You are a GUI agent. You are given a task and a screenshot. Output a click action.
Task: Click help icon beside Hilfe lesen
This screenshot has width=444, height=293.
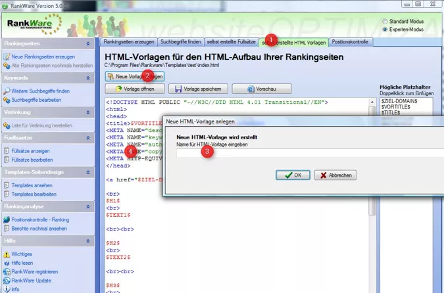pyautogui.click(x=7, y=263)
